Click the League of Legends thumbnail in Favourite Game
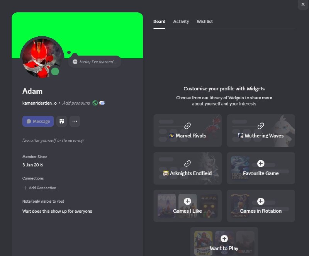 tap(240, 168)
